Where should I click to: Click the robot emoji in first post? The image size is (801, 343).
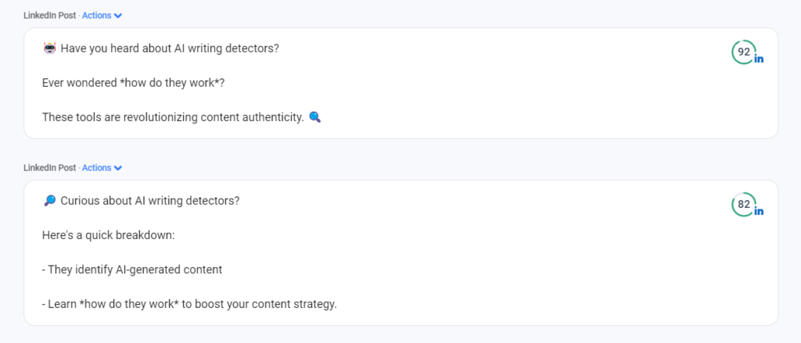[49, 49]
